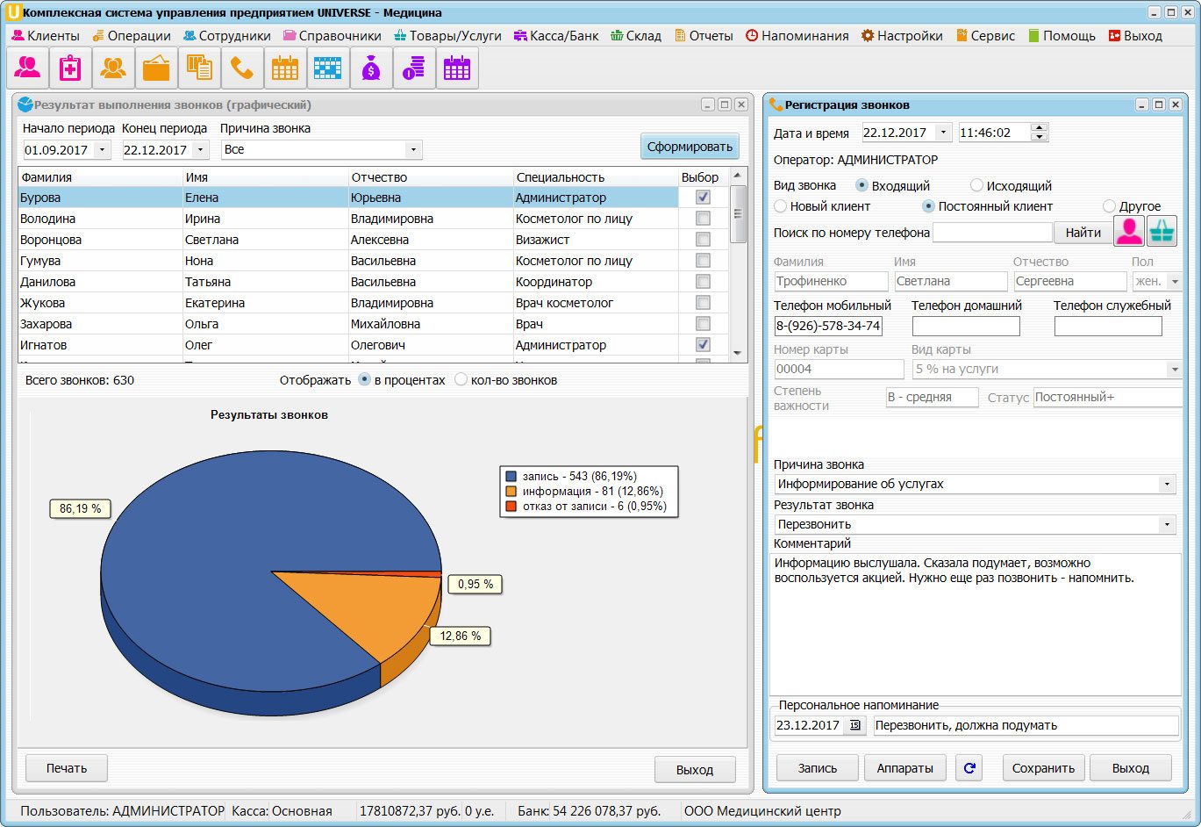Select the Другое radio option
The width and height of the screenshot is (1201, 827).
pyautogui.click(x=1109, y=206)
